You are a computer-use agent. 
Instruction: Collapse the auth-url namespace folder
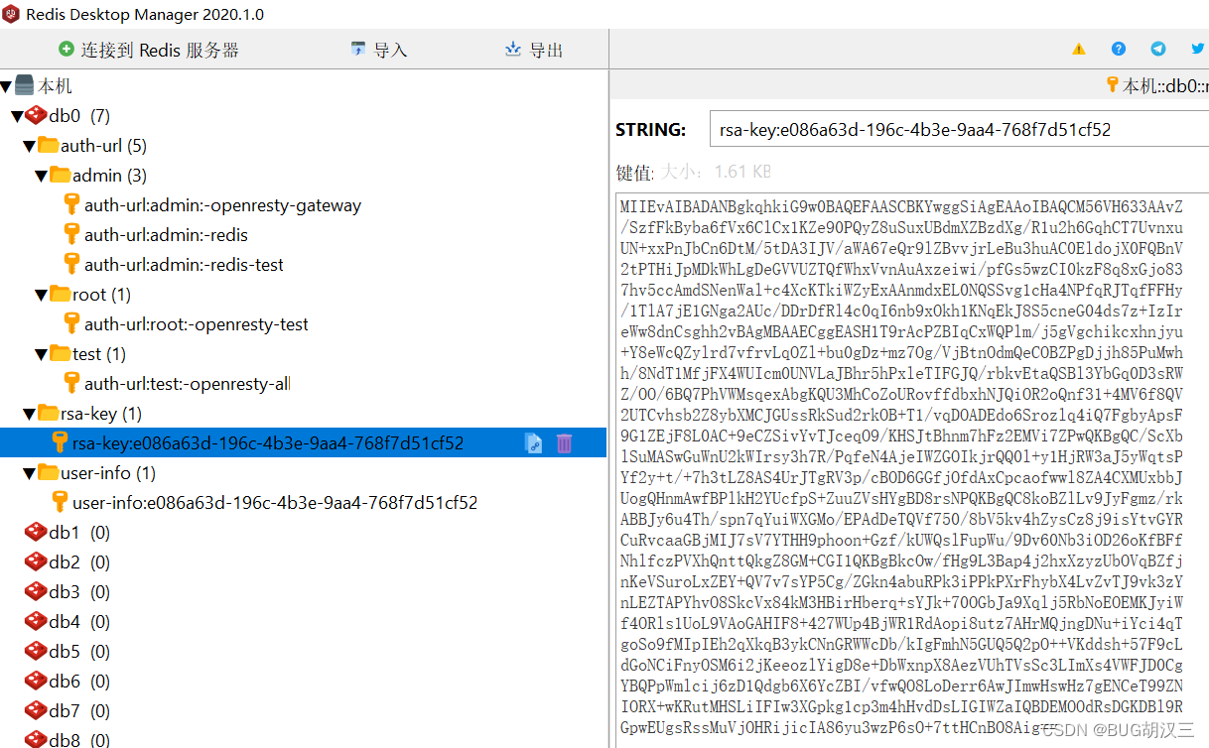point(29,146)
